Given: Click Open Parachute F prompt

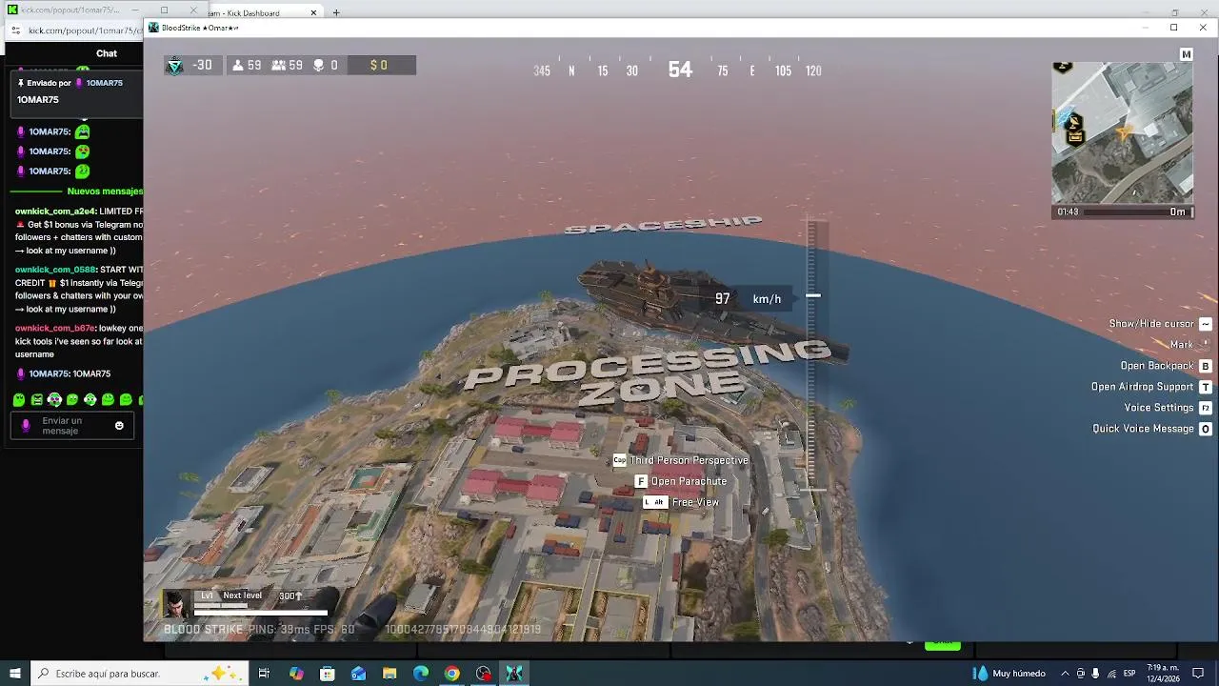Looking at the screenshot, I should coord(681,481).
